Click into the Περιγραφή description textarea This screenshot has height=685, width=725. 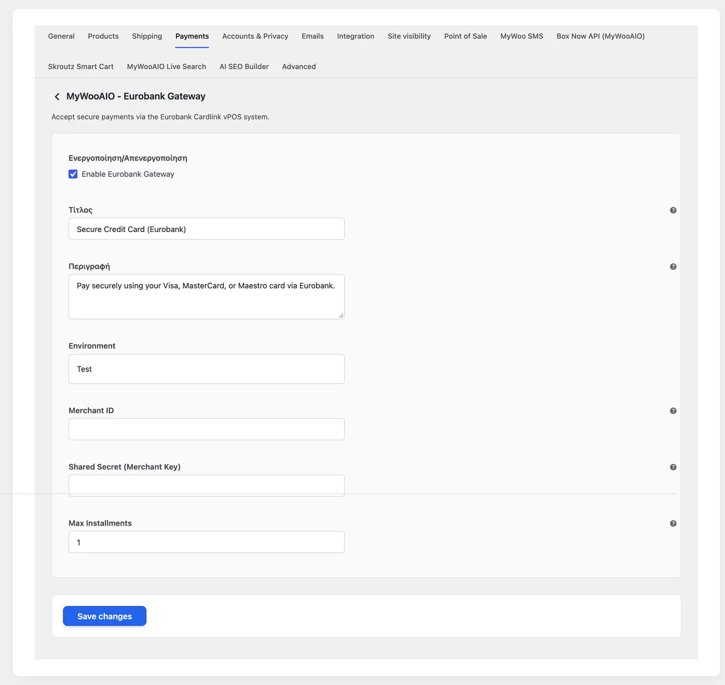click(206, 297)
